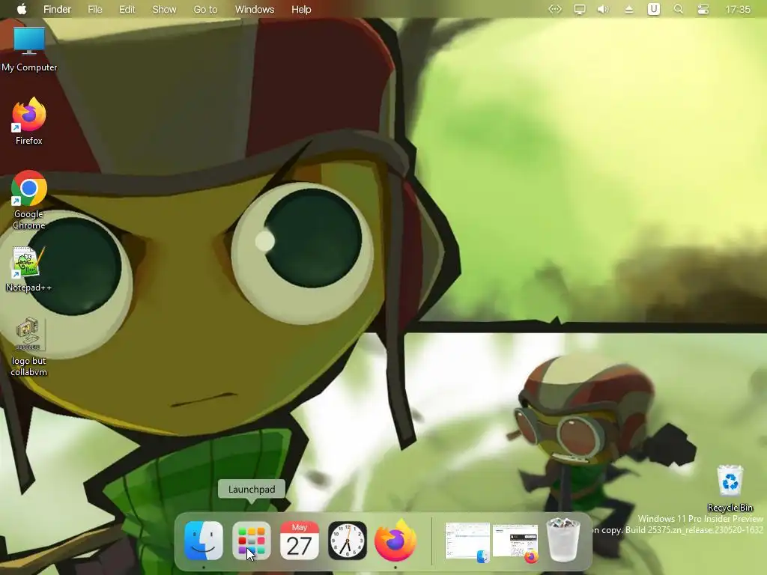Open the Apple logo menu
The image size is (767, 575).
point(22,9)
